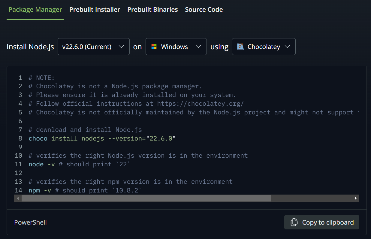Click the Chocolatey logo icon
The width and height of the screenshot is (371, 239).
(240, 47)
